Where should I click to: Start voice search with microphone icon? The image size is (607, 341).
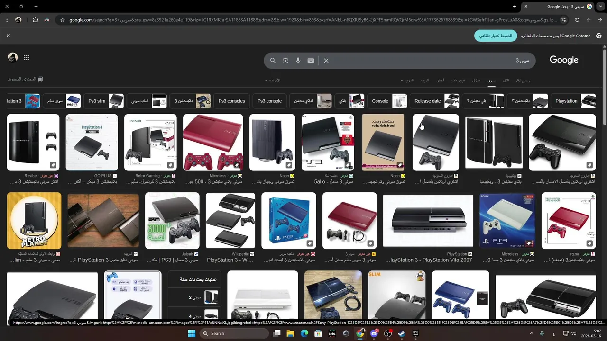click(x=298, y=61)
